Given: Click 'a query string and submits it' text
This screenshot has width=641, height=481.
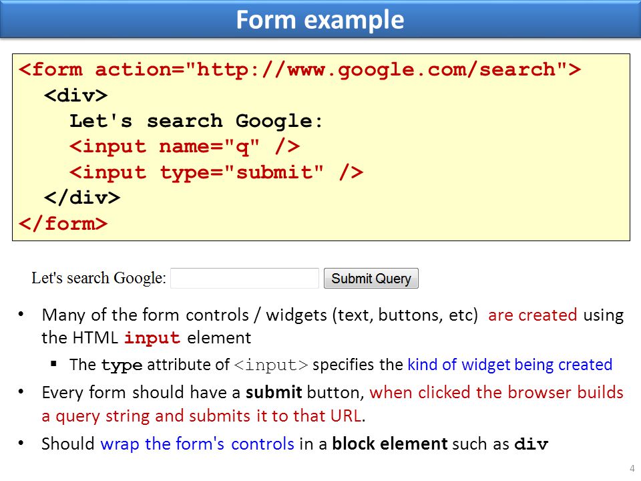Looking at the screenshot, I should 154,416.
